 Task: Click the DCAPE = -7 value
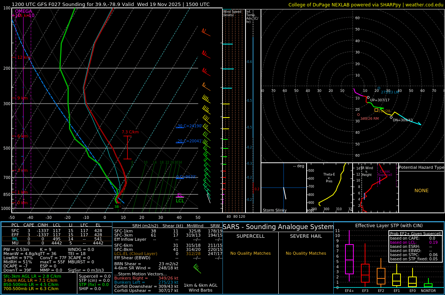tap(15, 266)
